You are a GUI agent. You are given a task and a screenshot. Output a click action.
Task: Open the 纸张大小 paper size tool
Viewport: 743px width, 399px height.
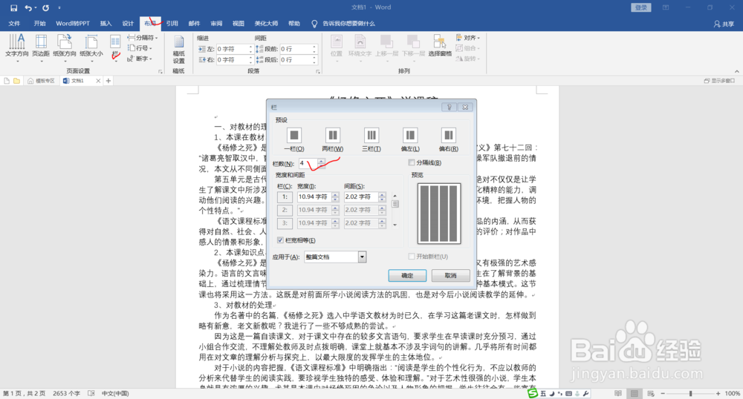click(x=91, y=48)
